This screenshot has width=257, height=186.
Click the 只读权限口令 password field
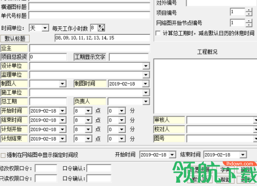click(x=46, y=178)
